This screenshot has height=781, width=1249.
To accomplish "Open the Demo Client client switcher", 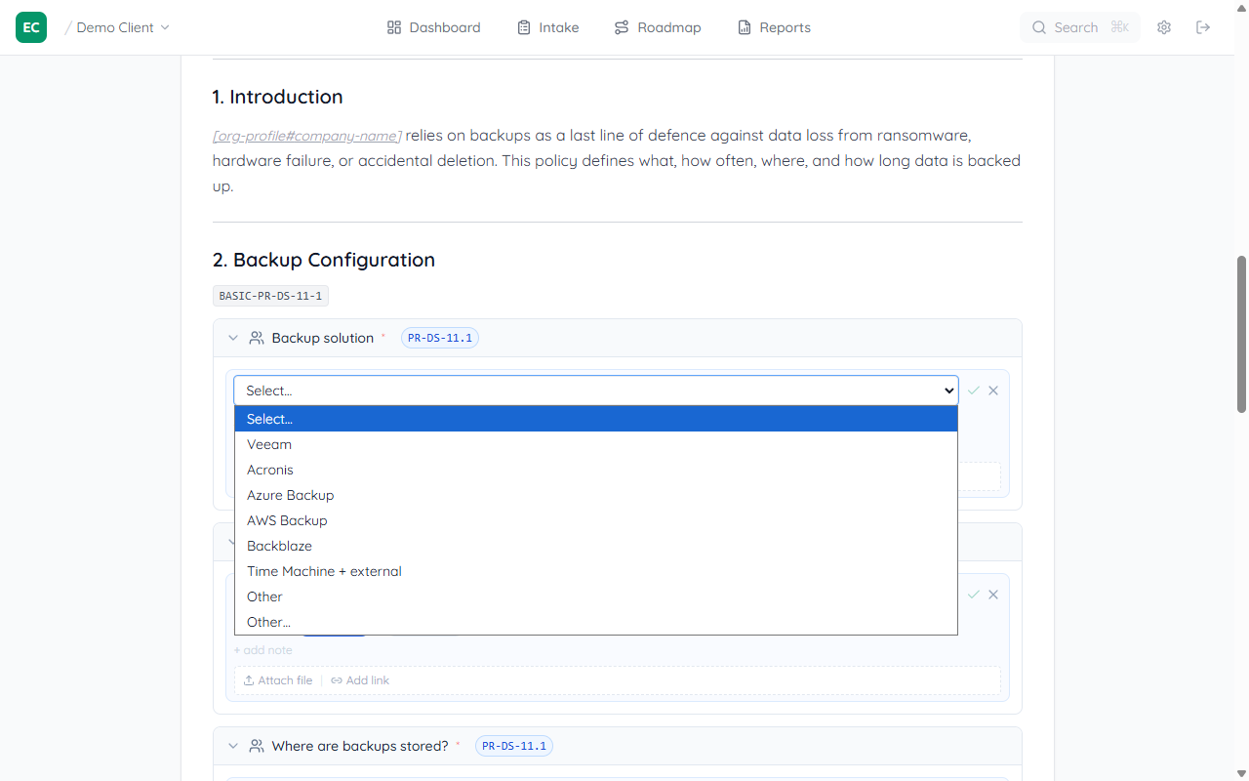I will pyautogui.click(x=117, y=27).
